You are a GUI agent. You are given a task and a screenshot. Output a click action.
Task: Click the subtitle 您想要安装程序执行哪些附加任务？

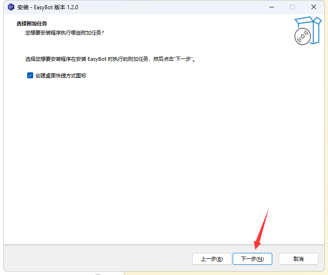pos(64,33)
